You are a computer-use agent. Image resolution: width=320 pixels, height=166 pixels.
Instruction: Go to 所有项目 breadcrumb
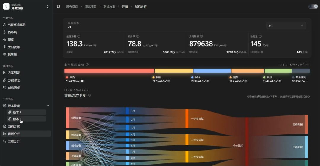point(72,7)
